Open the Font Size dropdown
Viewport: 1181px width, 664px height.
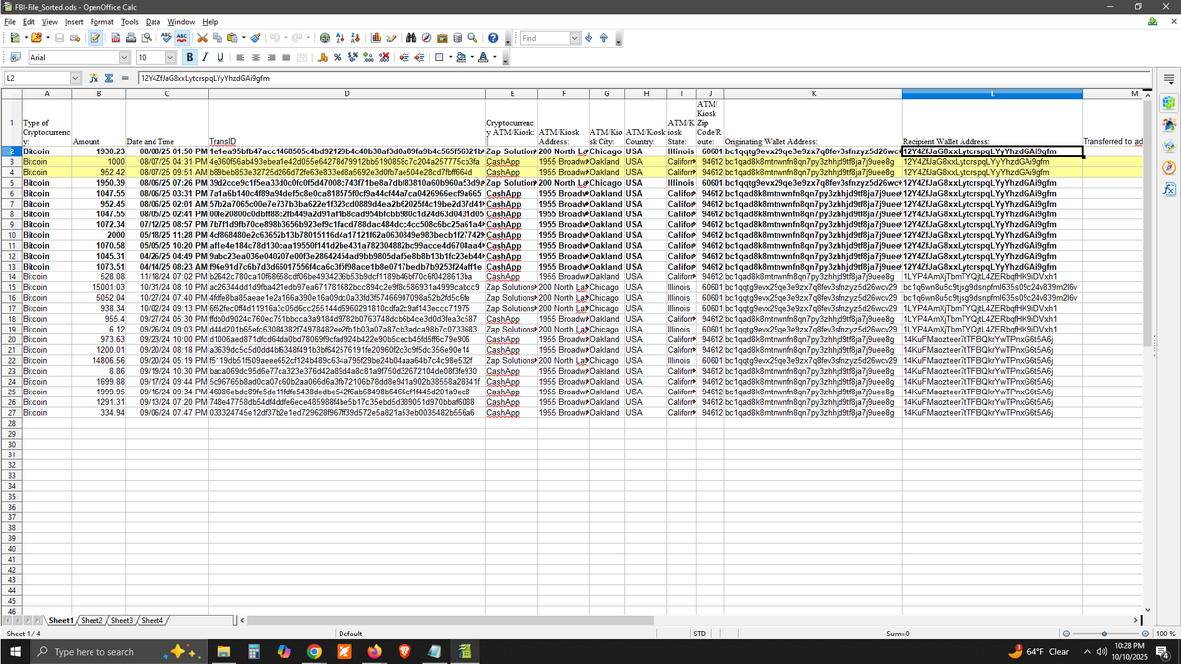[x=169, y=58]
